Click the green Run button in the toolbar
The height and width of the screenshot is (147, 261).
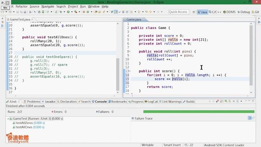coord(68,12)
